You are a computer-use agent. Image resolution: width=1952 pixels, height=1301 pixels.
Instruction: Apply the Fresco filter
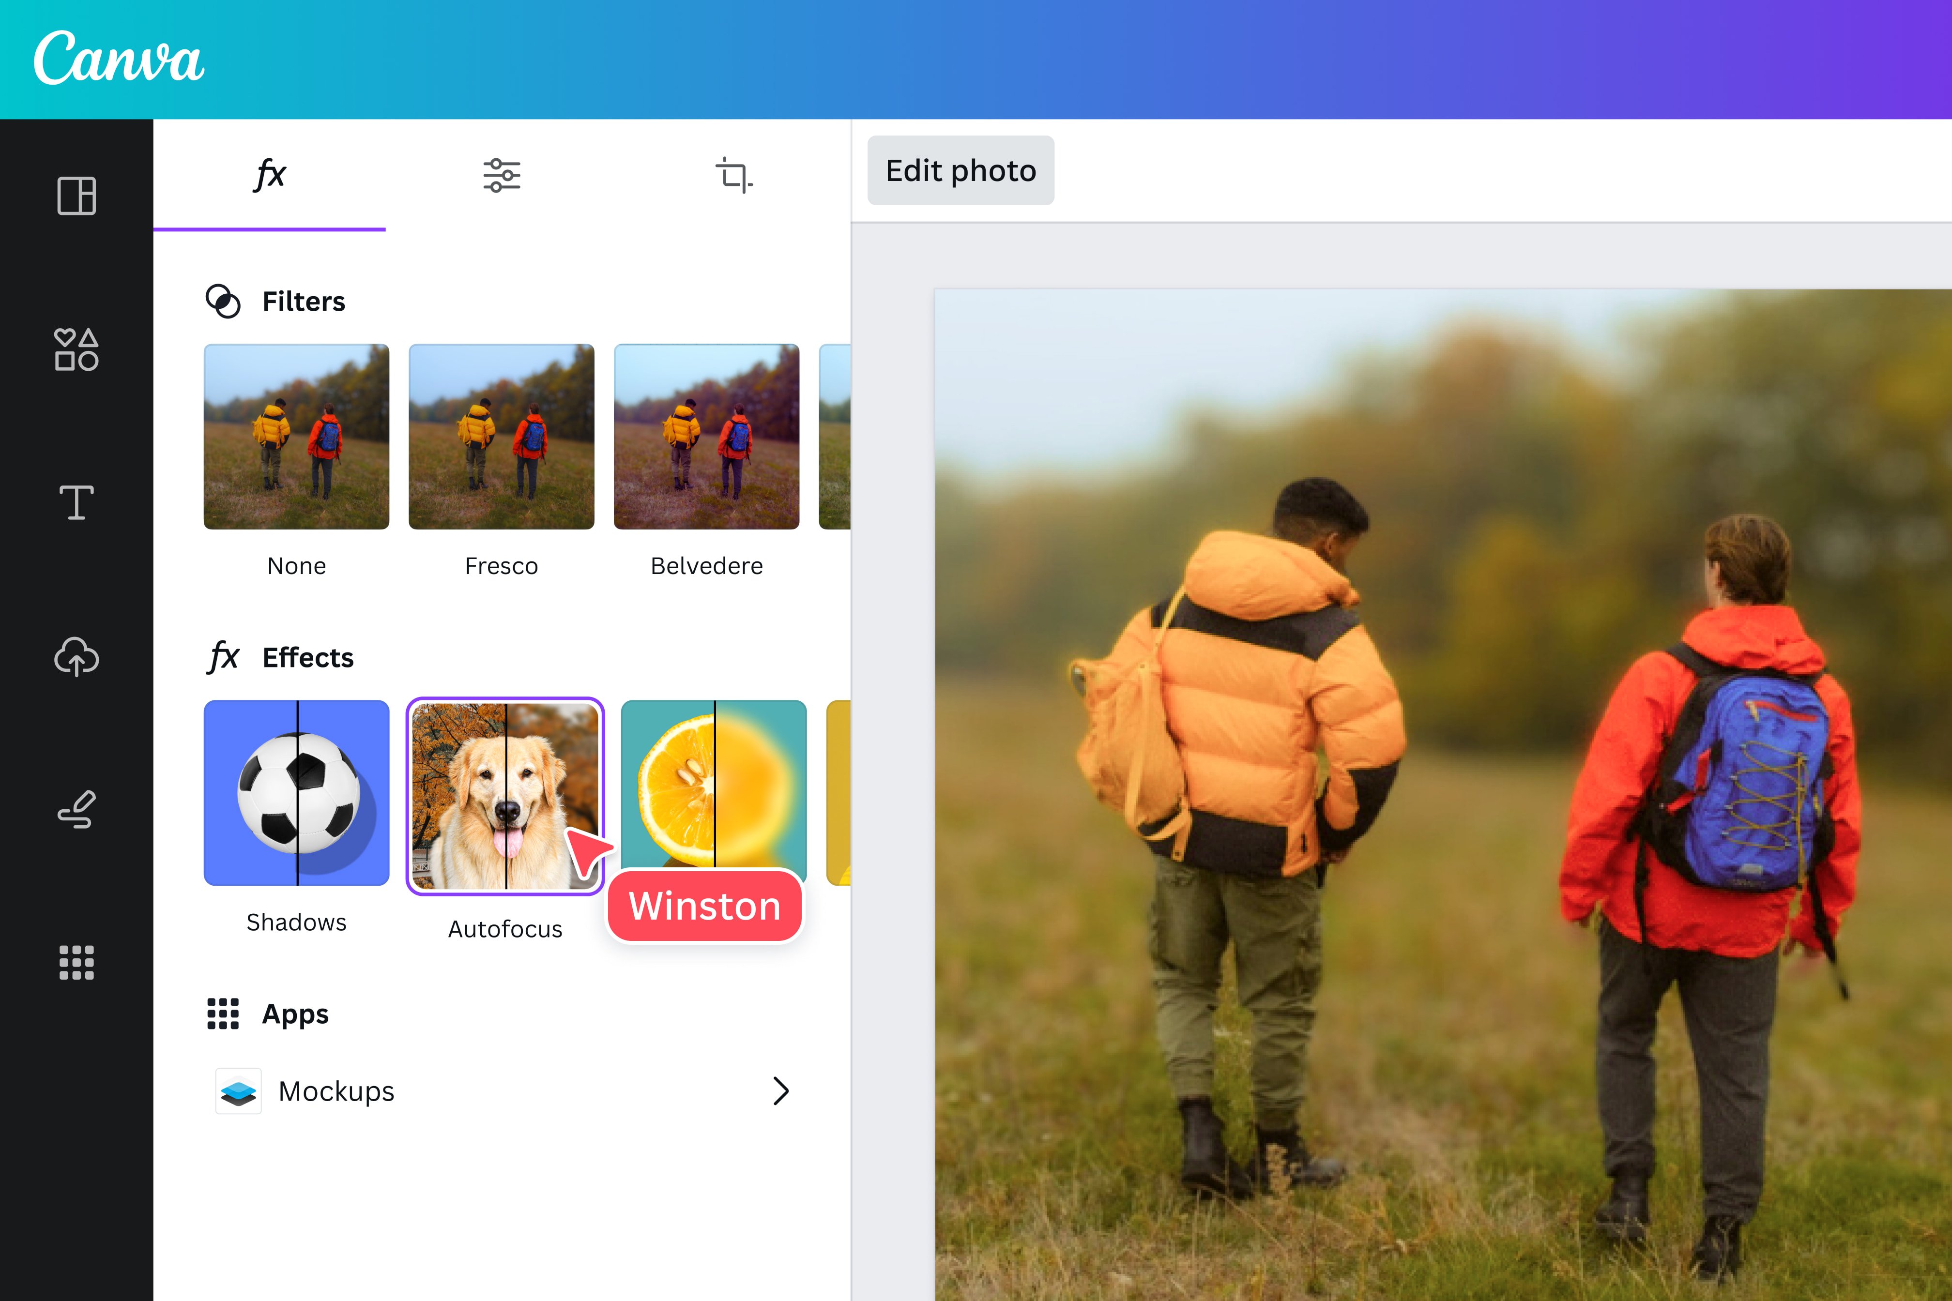tap(501, 437)
